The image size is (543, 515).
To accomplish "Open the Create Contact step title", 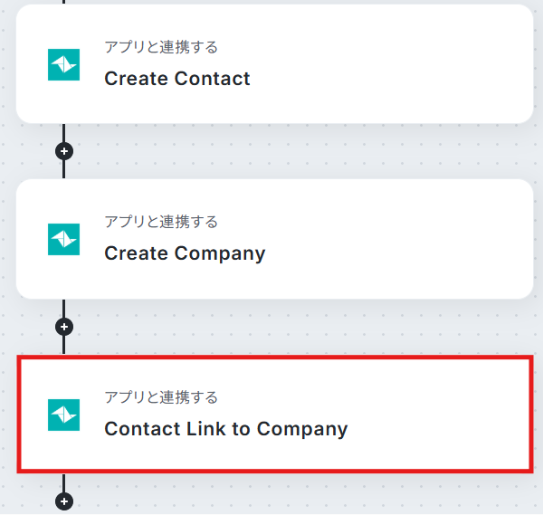I will click(x=177, y=79).
